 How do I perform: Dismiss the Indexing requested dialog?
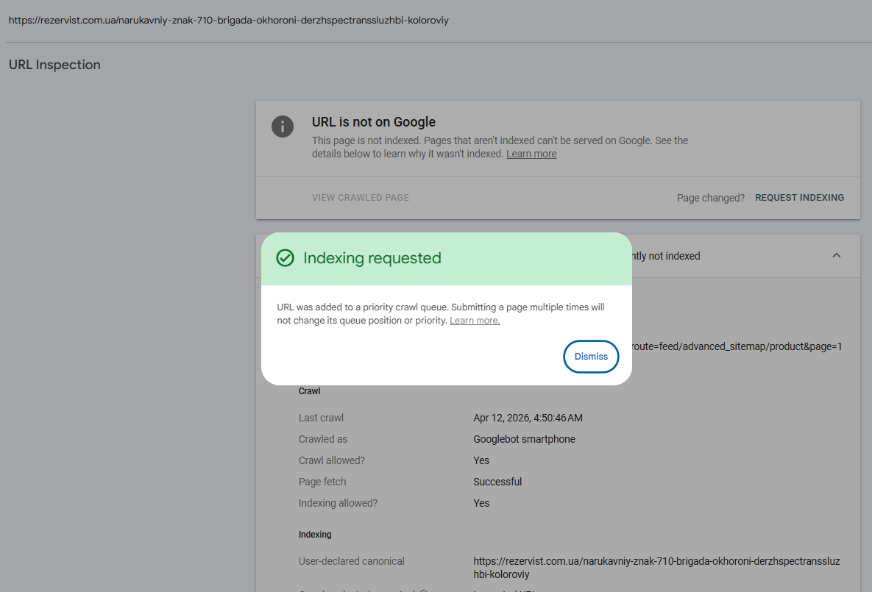591,357
